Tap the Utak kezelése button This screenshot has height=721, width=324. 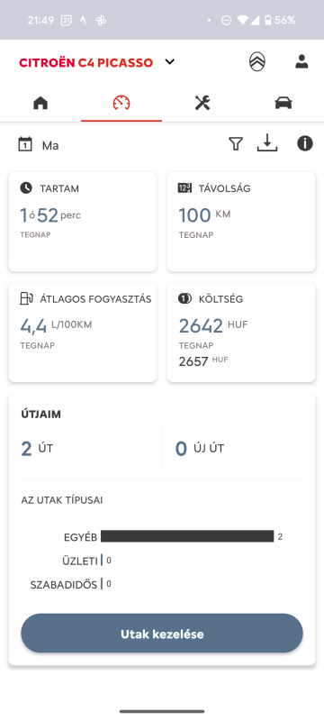[162, 634]
